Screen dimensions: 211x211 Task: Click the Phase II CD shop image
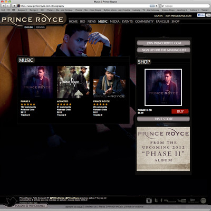click(x=163, y=88)
